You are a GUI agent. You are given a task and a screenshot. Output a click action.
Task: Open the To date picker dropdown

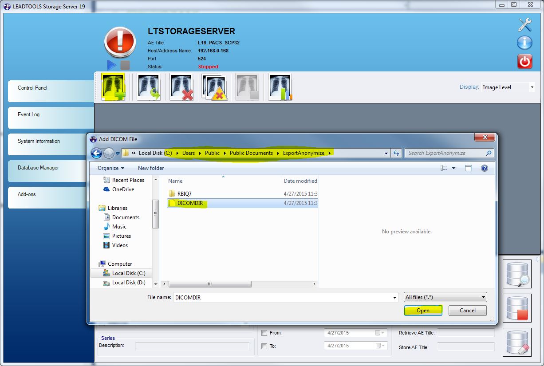click(x=380, y=346)
